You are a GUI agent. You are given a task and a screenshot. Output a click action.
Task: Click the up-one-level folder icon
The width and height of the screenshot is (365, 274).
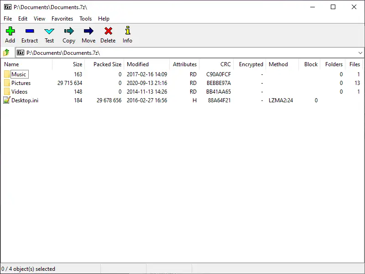coord(6,53)
